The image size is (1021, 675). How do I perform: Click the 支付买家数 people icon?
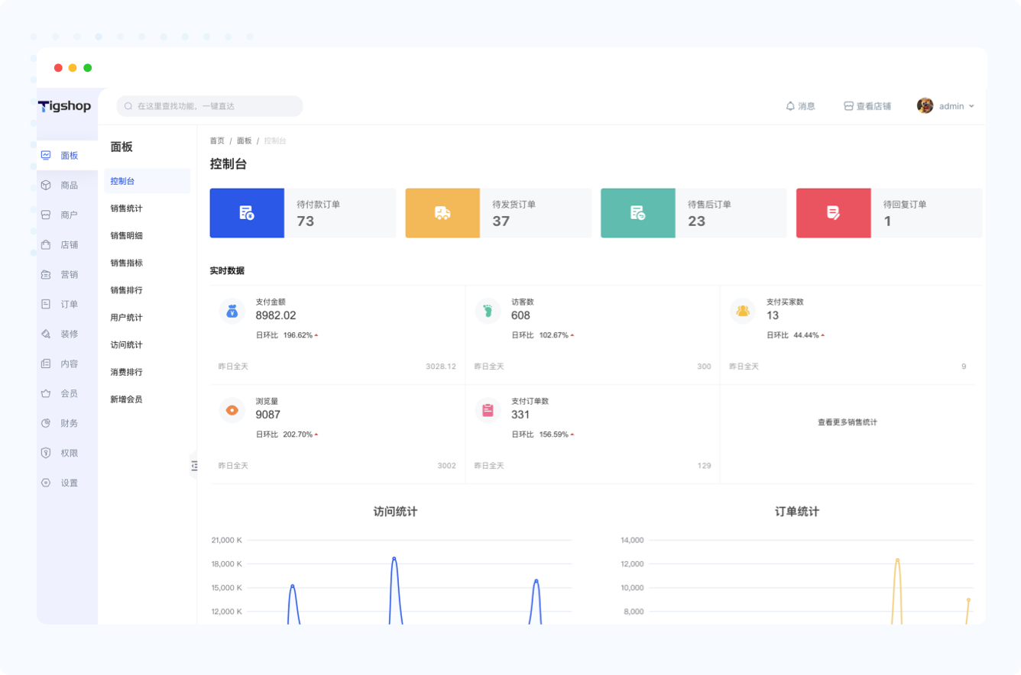743,311
